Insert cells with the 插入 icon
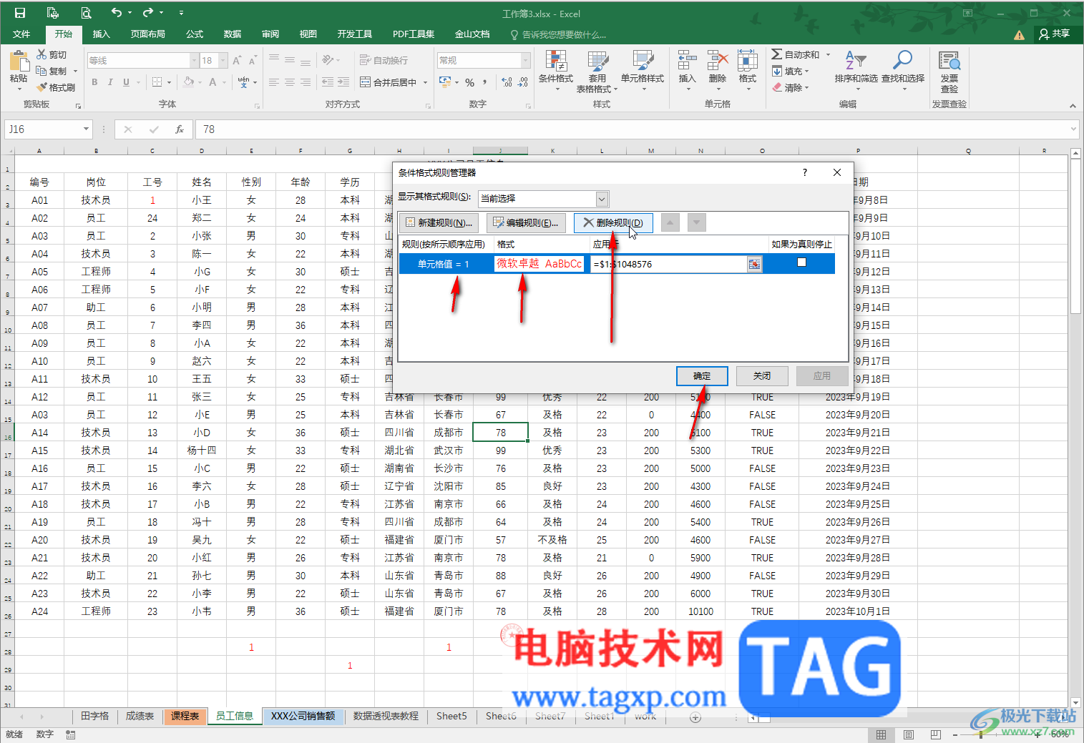This screenshot has width=1084, height=743. [687, 72]
